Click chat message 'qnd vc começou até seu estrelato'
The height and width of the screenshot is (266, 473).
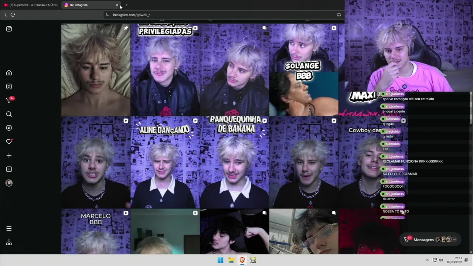click(408, 99)
